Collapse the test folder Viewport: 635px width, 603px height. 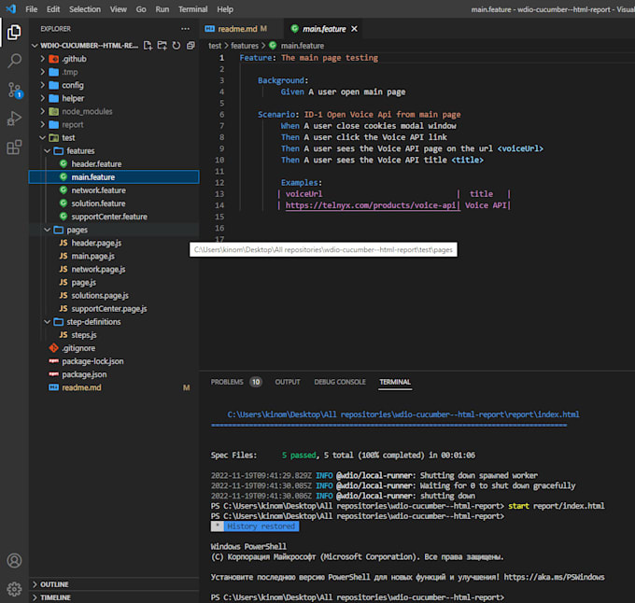pos(114,137)
